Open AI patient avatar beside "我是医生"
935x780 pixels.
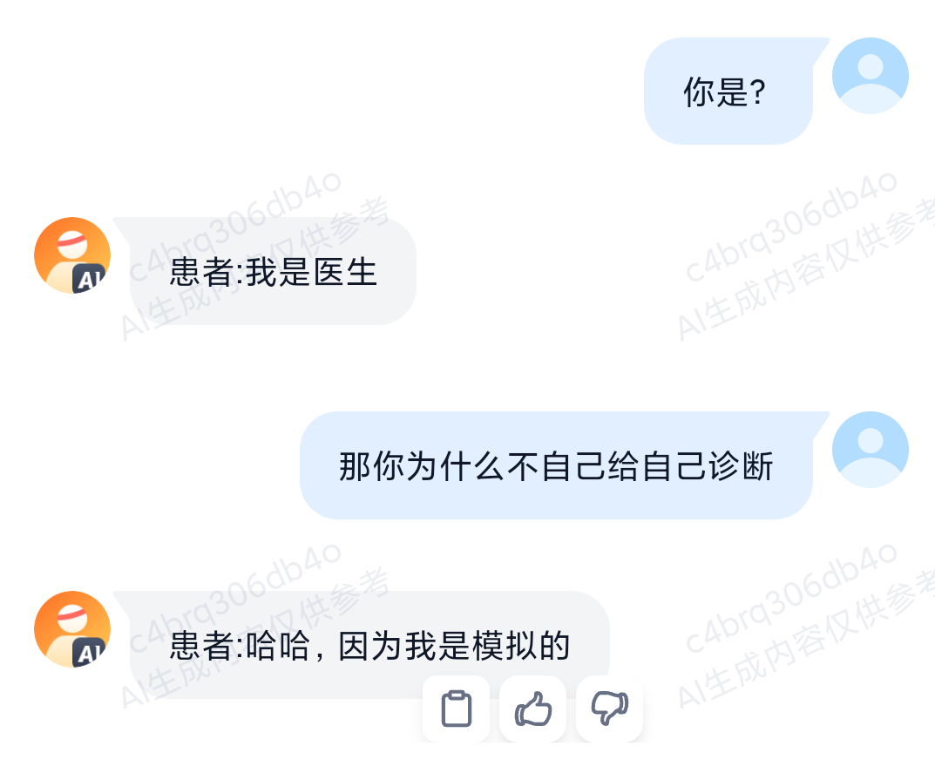coord(72,255)
